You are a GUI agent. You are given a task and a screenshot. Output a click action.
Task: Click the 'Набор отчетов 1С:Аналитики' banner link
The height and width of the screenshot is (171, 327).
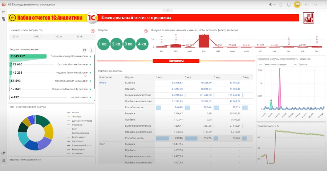click(x=50, y=18)
